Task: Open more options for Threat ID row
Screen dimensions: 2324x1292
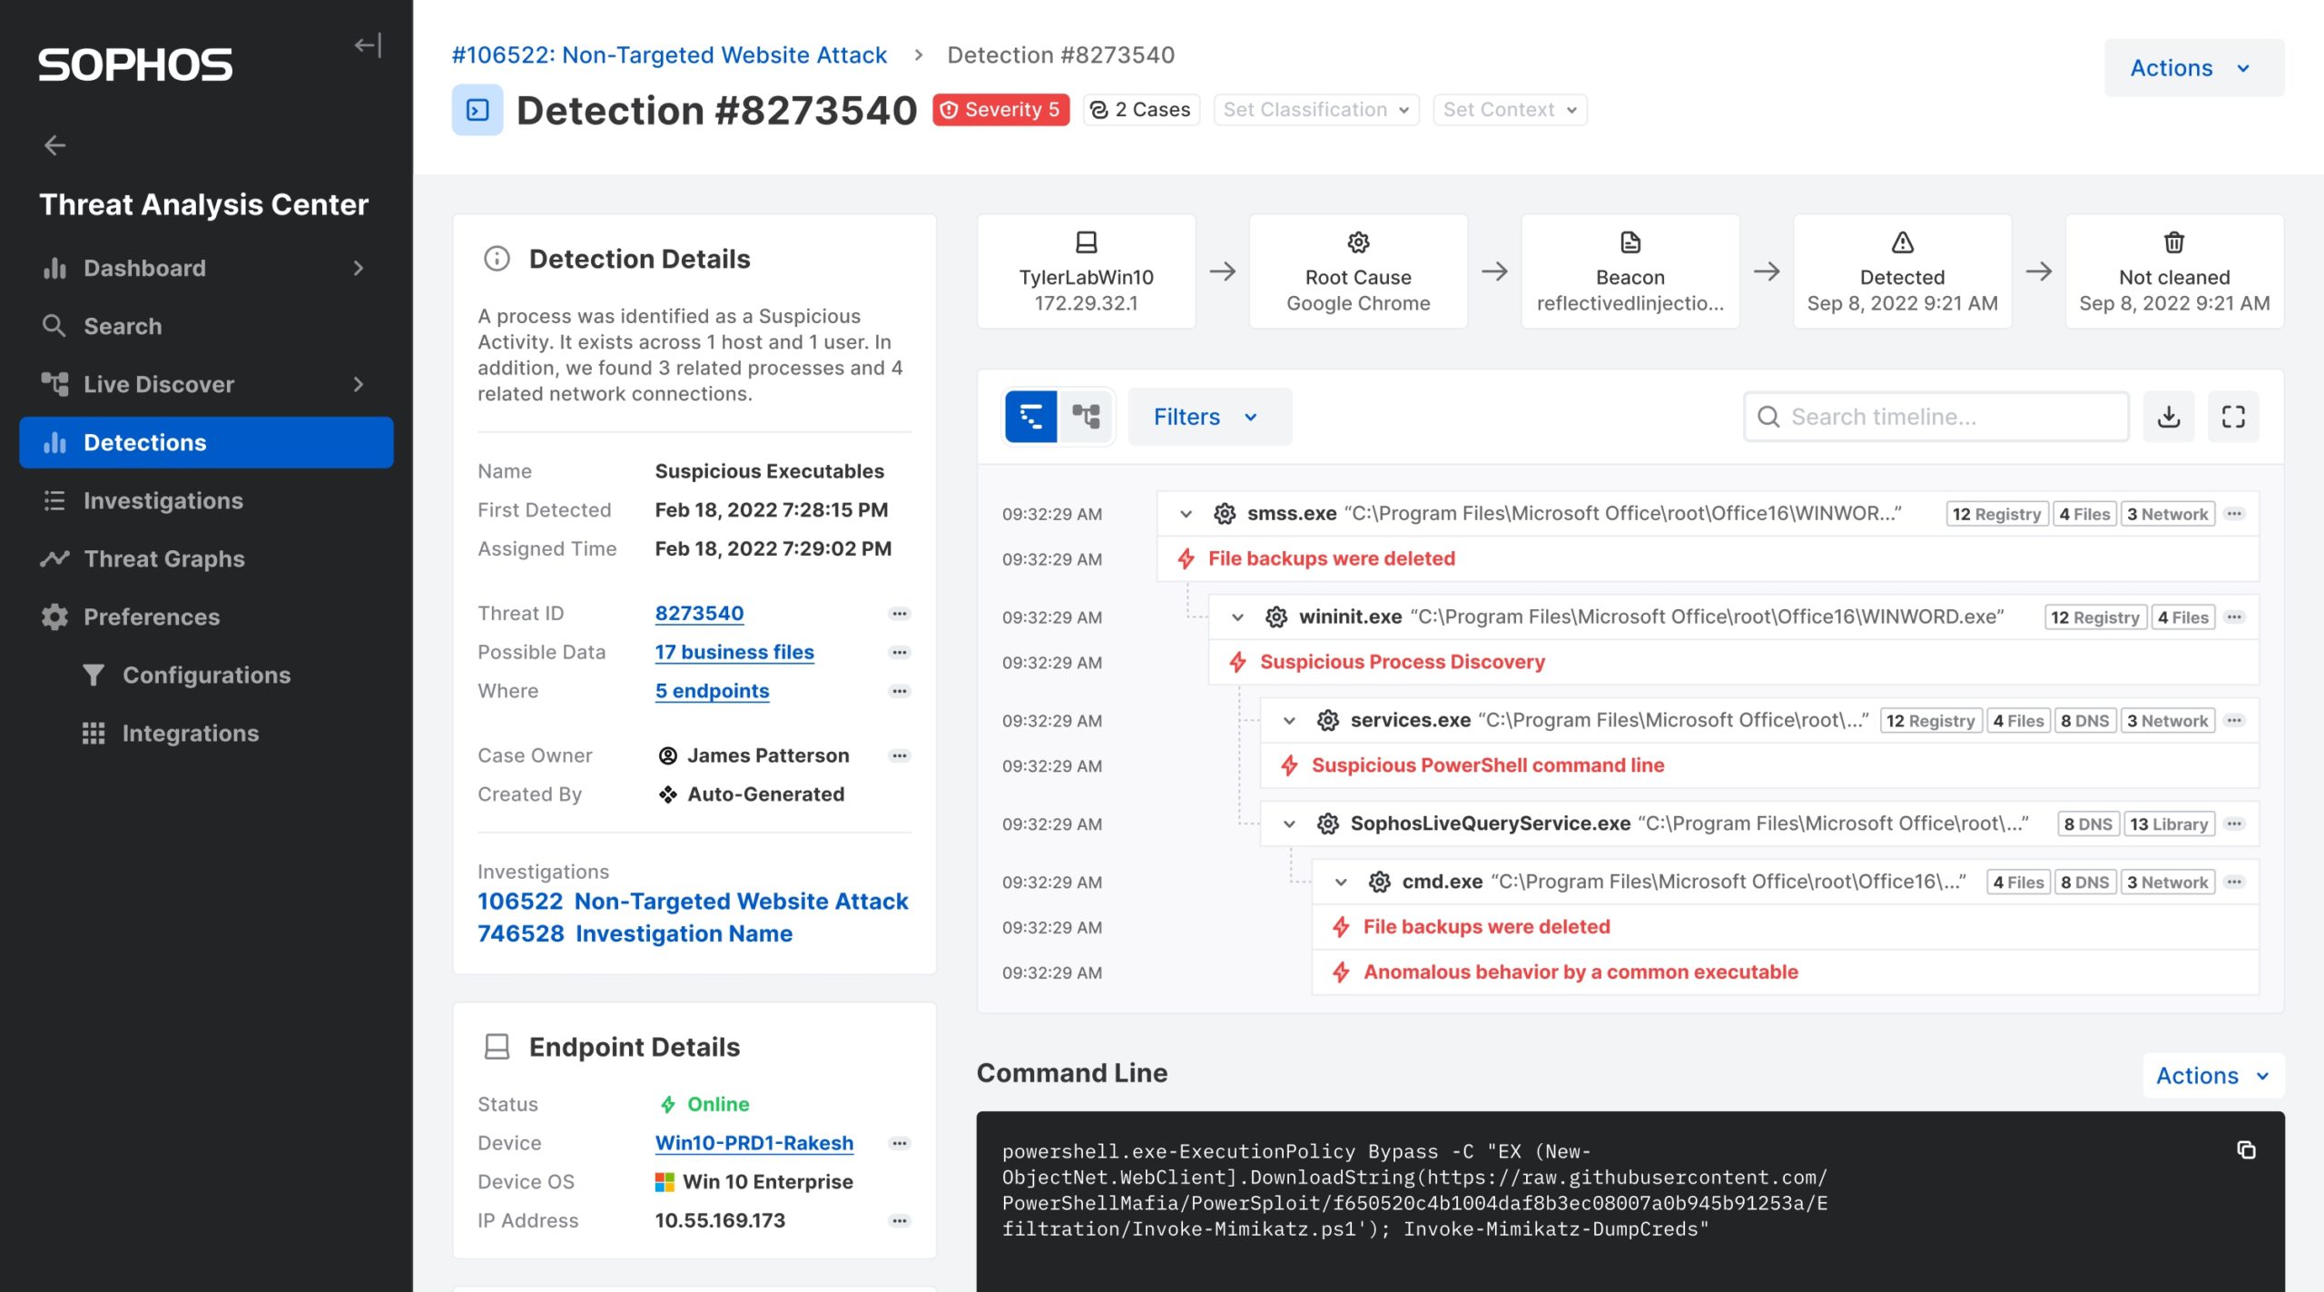Action: (899, 614)
